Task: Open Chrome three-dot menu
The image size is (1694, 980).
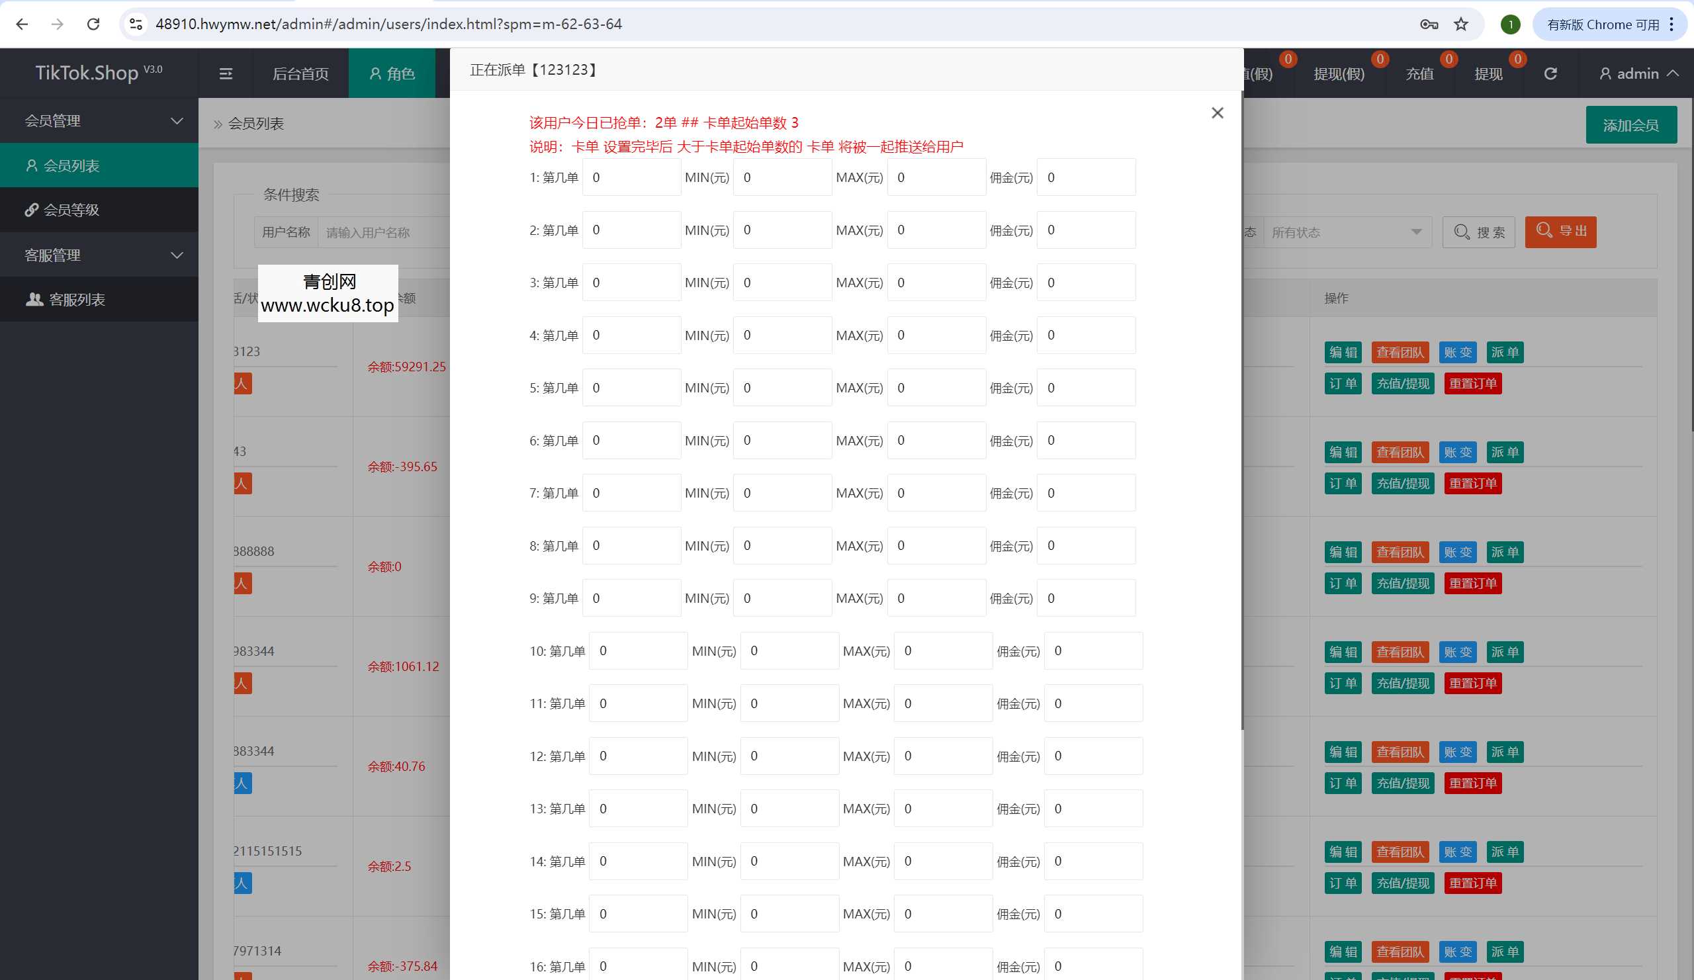Action: pyautogui.click(x=1671, y=24)
